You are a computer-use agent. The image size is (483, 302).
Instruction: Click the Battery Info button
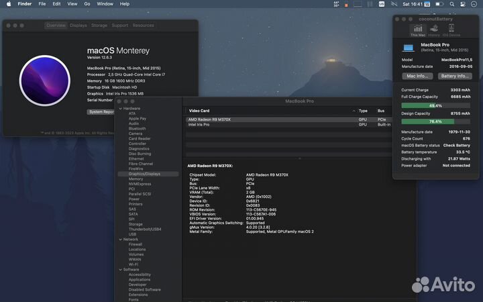pos(455,76)
